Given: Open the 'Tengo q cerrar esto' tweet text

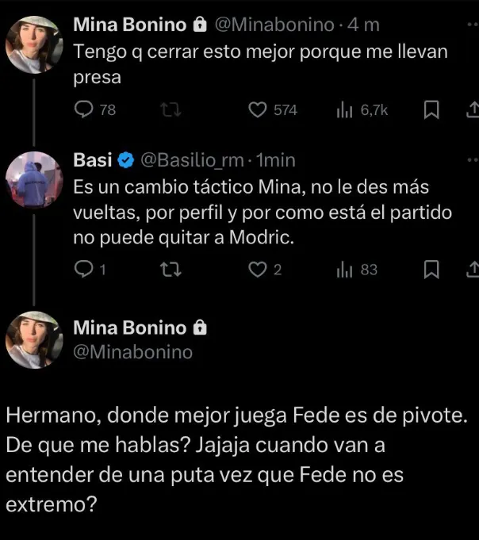Looking at the screenshot, I should [260, 63].
